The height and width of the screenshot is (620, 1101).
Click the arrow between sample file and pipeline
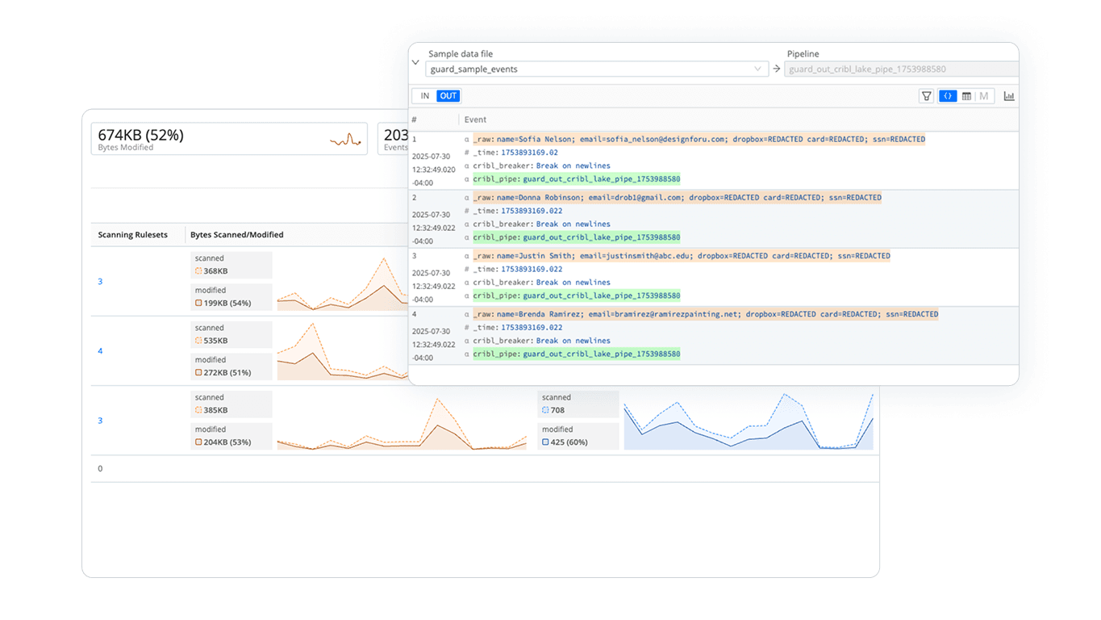coord(777,69)
